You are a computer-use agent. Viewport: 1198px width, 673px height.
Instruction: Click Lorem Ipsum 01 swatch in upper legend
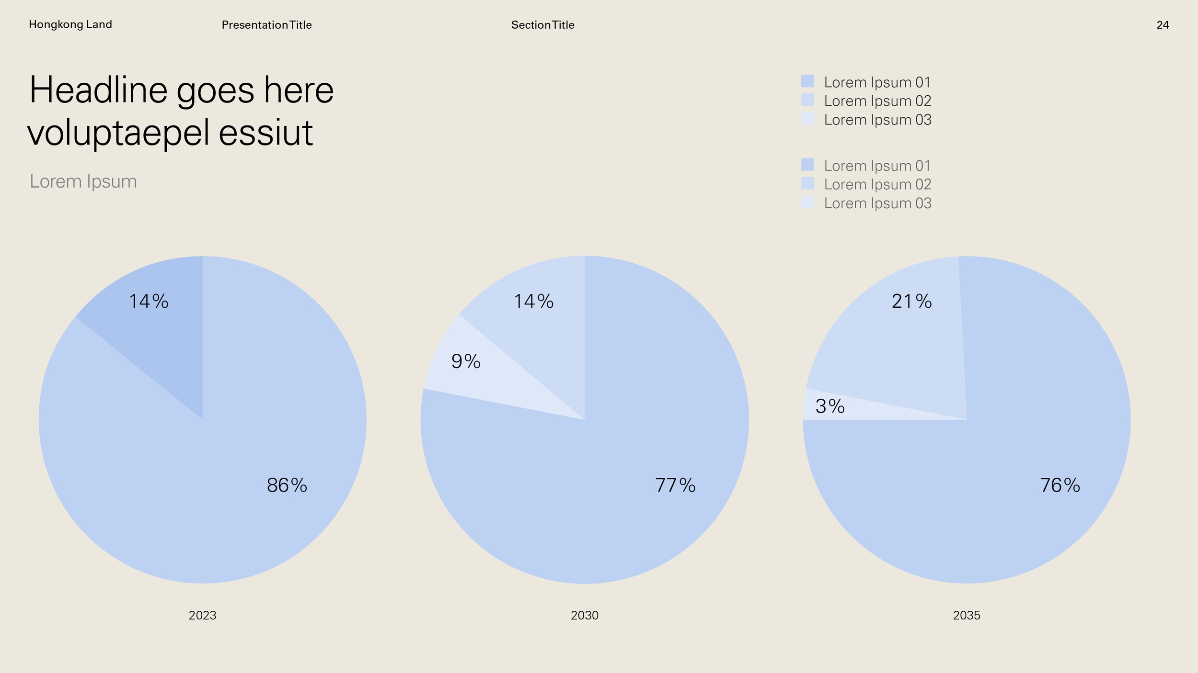click(x=807, y=81)
